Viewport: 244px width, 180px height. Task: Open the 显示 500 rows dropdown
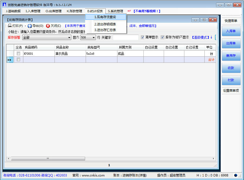click(88, 37)
